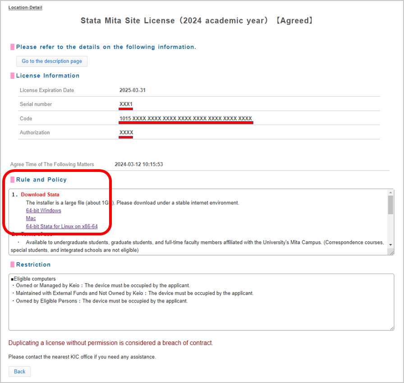Click the Owned by Eligible Persons line
Screen dimensions: 404x383
[x=100, y=301]
